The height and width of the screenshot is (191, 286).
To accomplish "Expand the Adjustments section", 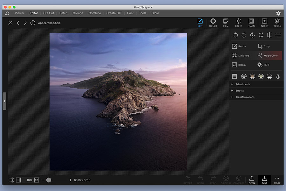I will 256,84.
